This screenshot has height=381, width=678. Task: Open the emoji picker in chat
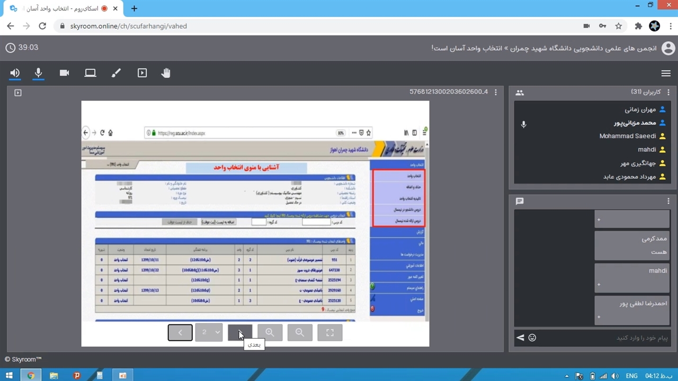(532, 338)
